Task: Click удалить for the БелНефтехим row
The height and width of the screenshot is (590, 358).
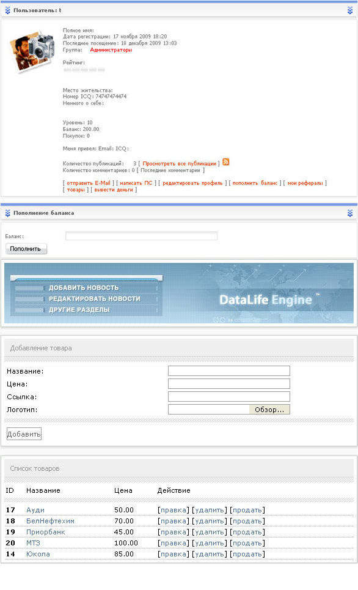Action: tap(210, 521)
